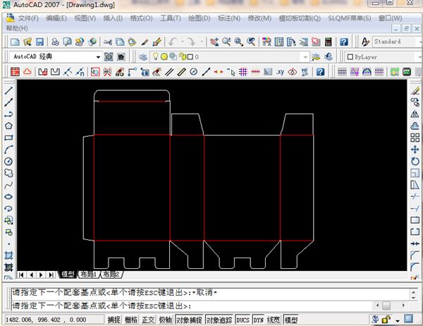The image size is (423, 326).
Task: Open the 文件(F) menu
Action: pyautogui.click(x=29, y=18)
